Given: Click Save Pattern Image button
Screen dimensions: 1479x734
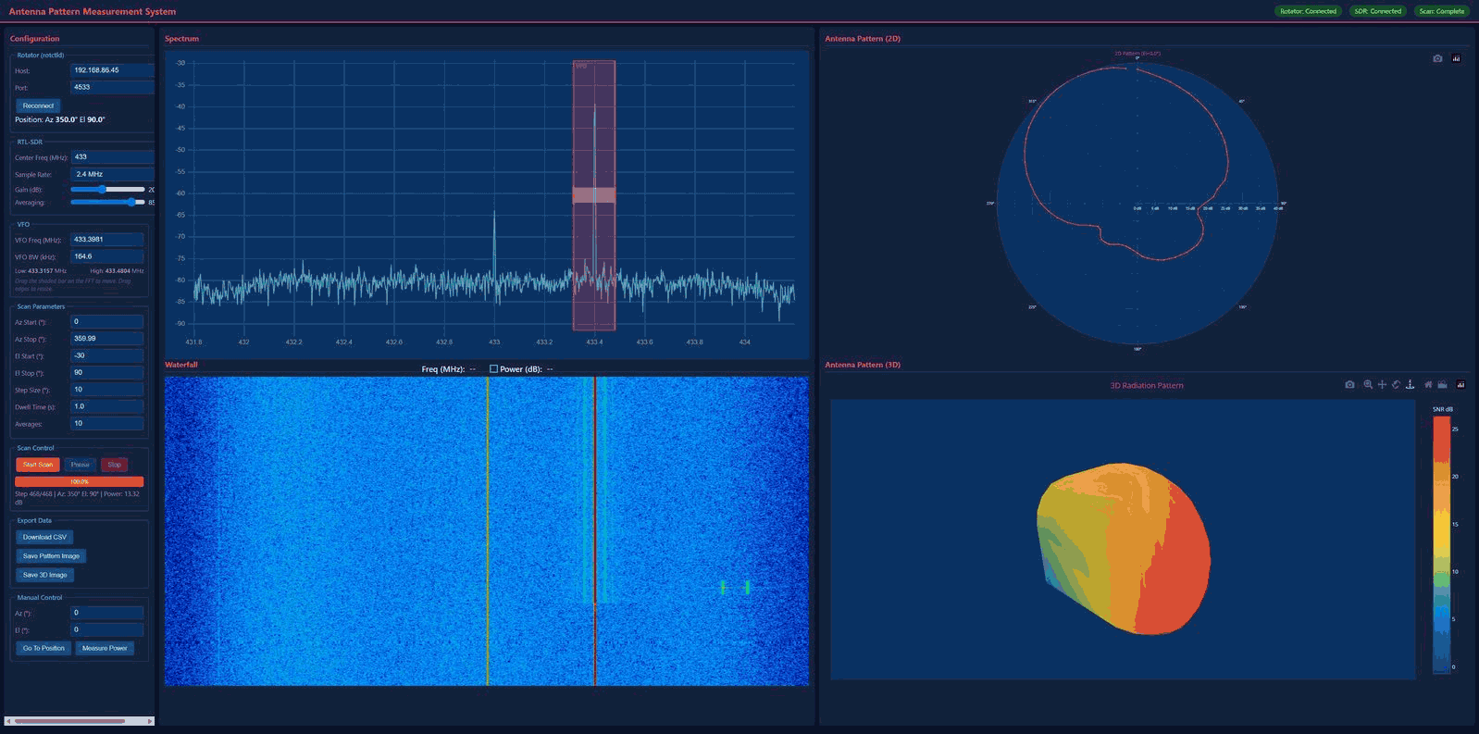Looking at the screenshot, I should (x=51, y=556).
